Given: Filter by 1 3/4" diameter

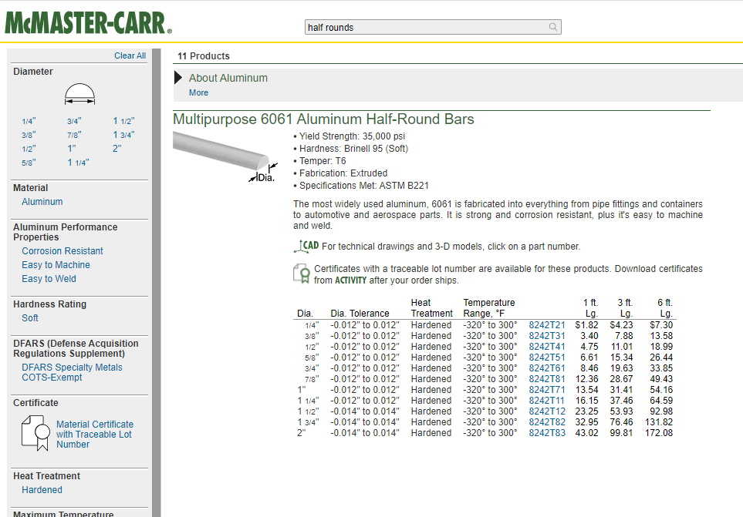Looking at the screenshot, I should pyautogui.click(x=123, y=135).
